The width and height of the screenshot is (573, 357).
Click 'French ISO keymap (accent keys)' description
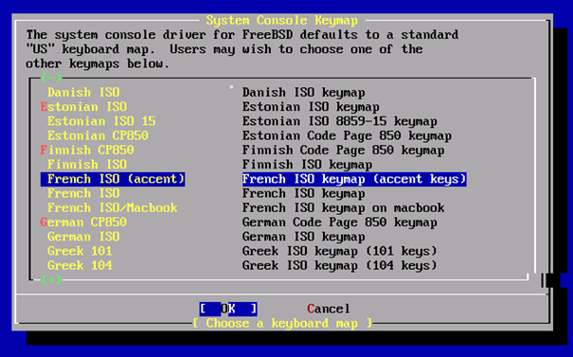click(x=354, y=179)
